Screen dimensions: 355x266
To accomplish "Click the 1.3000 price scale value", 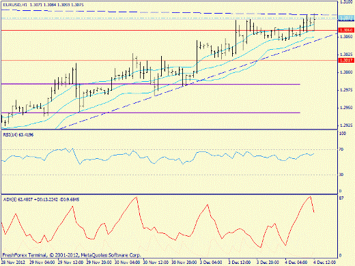I will coord(346,72).
